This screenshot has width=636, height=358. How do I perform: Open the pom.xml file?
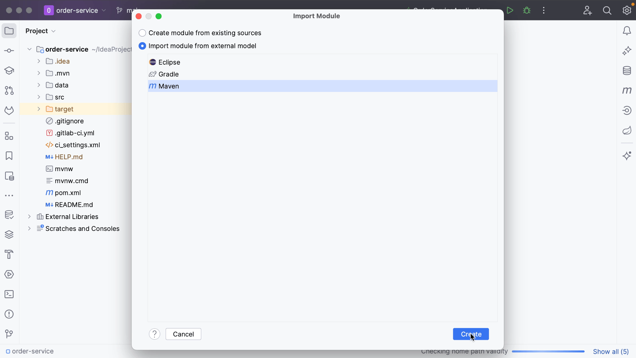[68, 193]
